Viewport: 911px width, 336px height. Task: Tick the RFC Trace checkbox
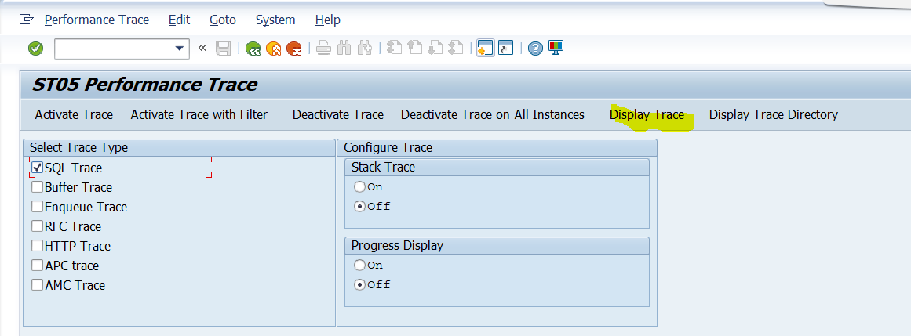pyautogui.click(x=37, y=226)
